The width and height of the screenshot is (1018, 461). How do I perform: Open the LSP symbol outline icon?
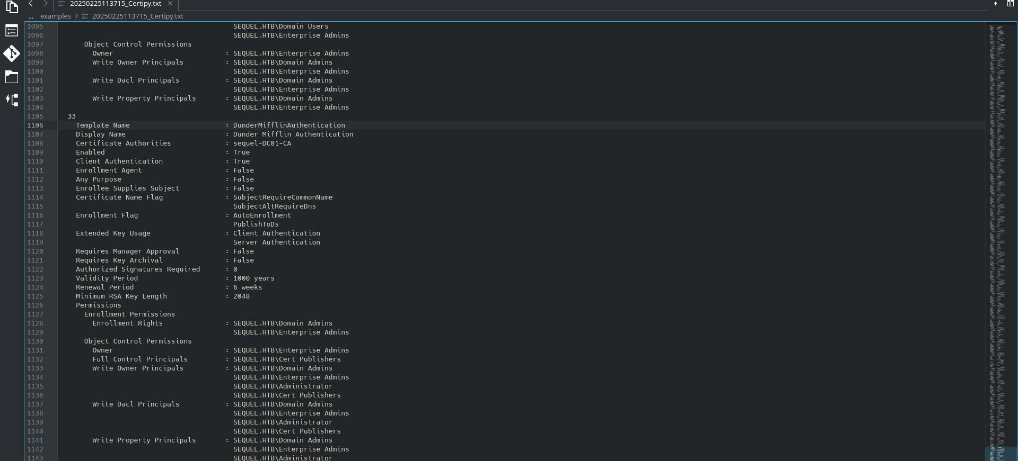(x=12, y=100)
